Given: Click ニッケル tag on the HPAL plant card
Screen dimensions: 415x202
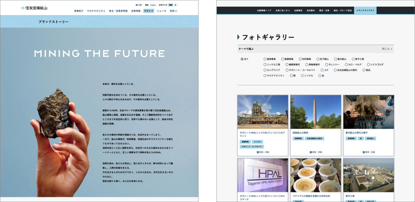Looking at the screenshot, I should [257, 142].
